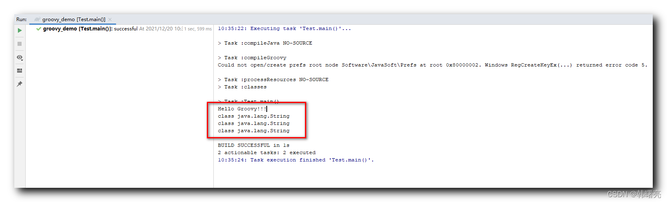
Task: Toggle the eye view-options icon
Action: click(x=20, y=58)
